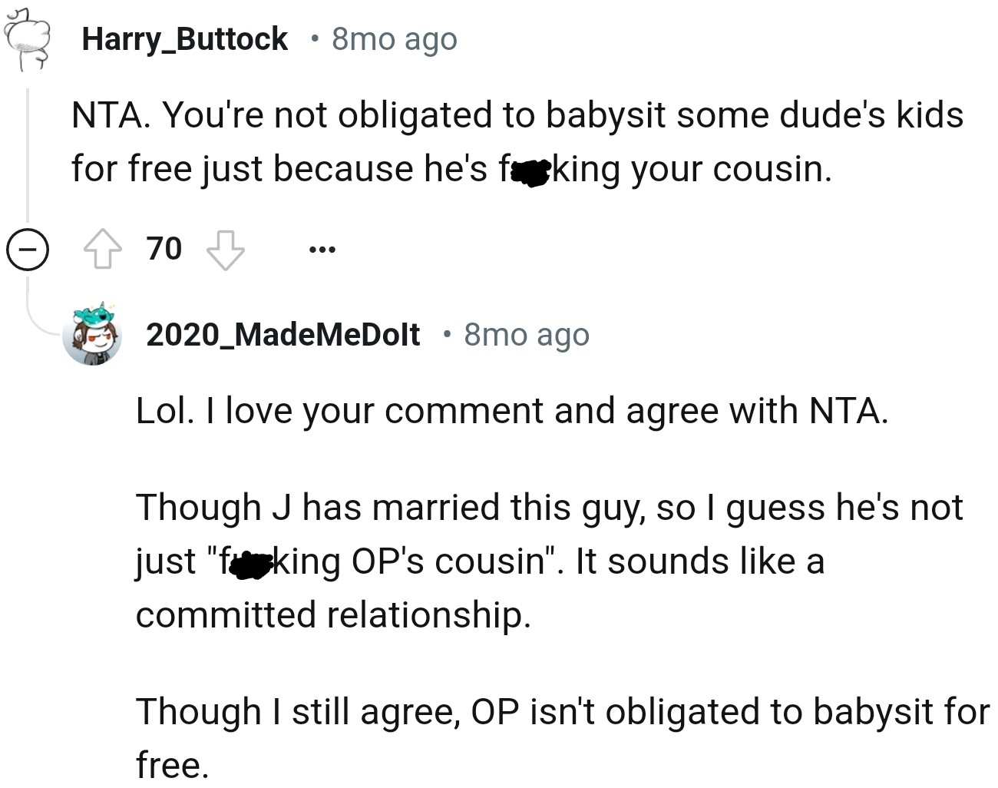This screenshot has height=788, width=998.
Task: Click 2020_MadeMeDoIt's avatar image
Action: 92,335
